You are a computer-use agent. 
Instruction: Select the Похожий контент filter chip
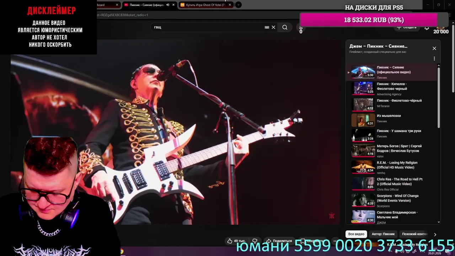[x=414, y=234]
